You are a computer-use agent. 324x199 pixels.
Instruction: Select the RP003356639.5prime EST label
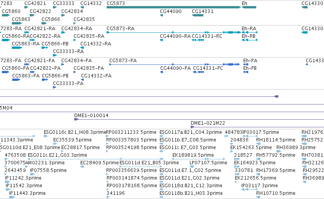click(131, 170)
